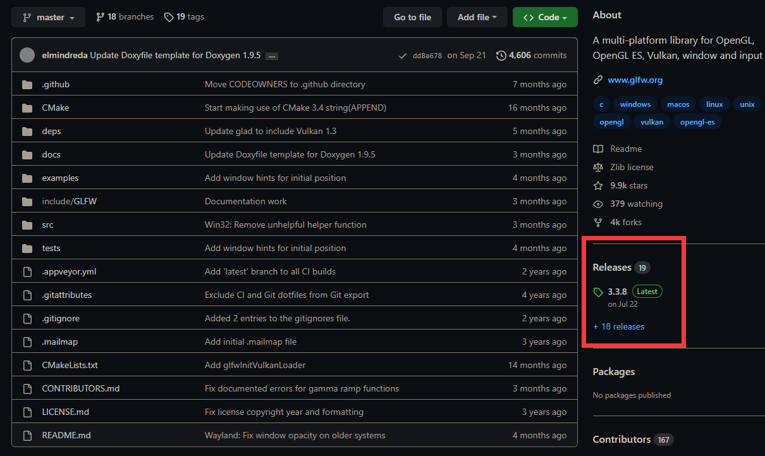The width and height of the screenshot is (765, 456).
Task: Click the folder icon next to include/GLFW
Action: pos(27,201)
